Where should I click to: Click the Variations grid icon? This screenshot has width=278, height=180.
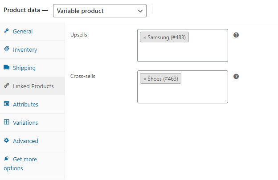pyautogui.click(x=6, y=123)
